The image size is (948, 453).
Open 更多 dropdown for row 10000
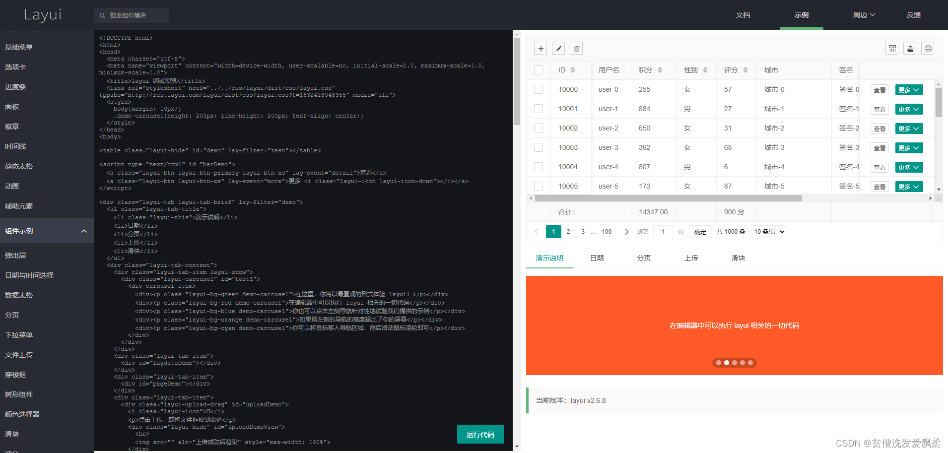[909, 90]
